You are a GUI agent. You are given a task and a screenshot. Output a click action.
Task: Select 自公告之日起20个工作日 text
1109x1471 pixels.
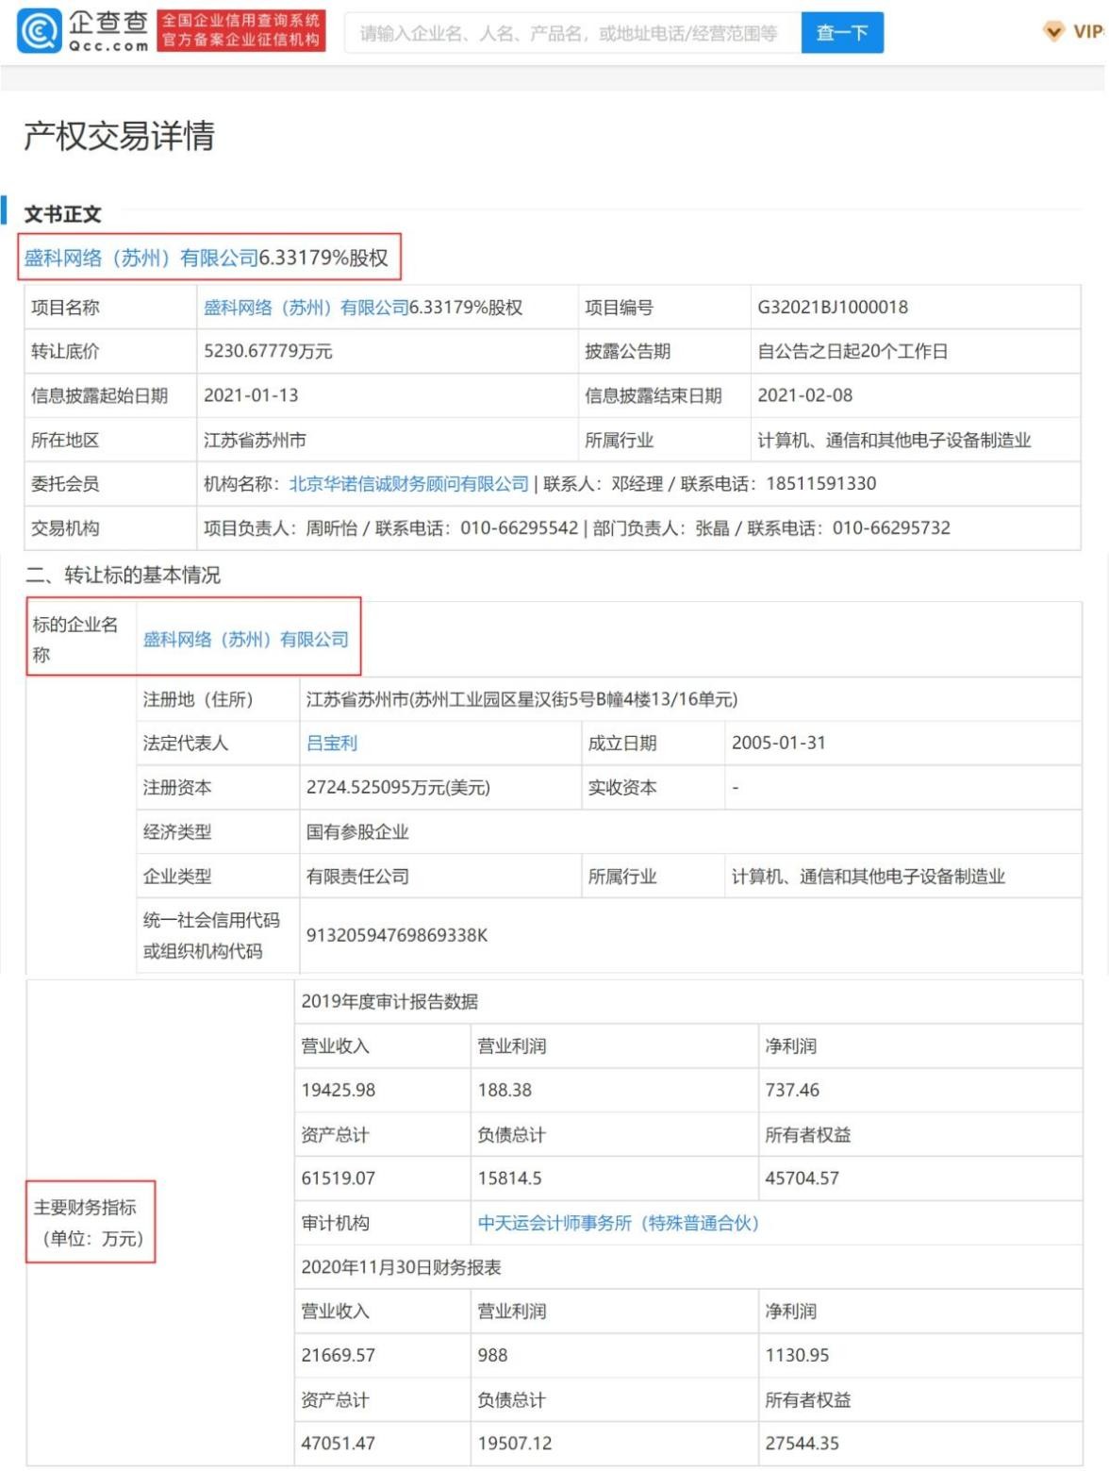tap(852, 351)
